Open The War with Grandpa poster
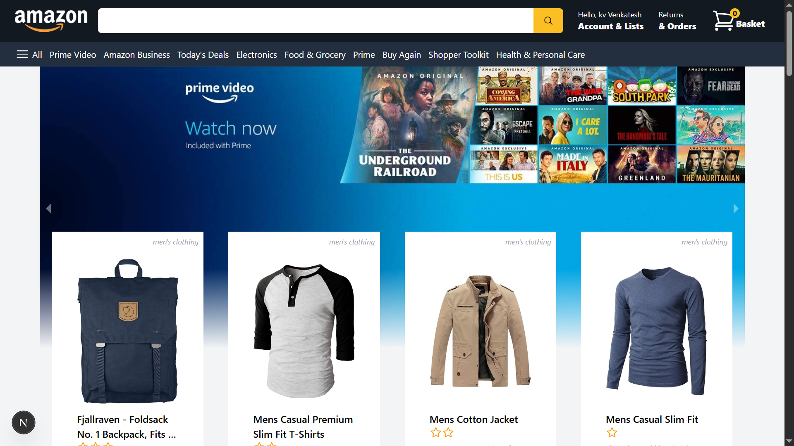This screenshot has width=794, height=446. click(x=573, y=86)
